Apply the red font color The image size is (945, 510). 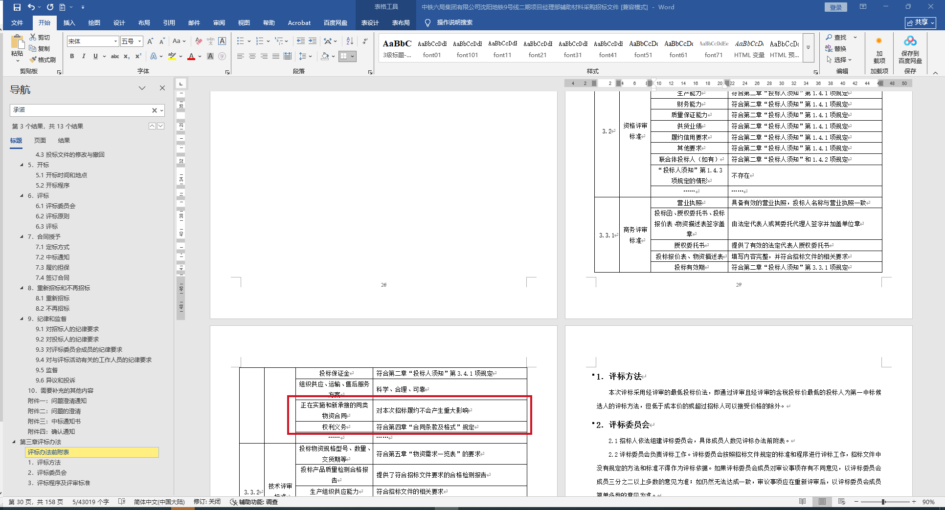[x=191, y=56]
